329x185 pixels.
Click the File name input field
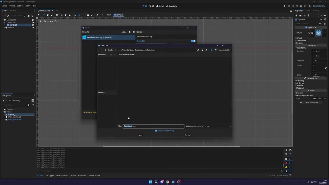coord(153,126)
